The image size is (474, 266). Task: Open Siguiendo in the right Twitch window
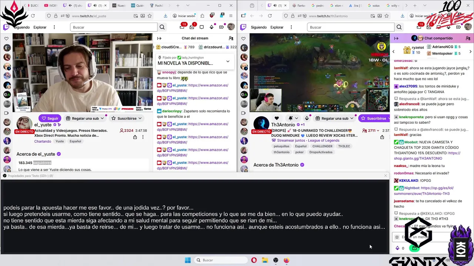[258, 27]
